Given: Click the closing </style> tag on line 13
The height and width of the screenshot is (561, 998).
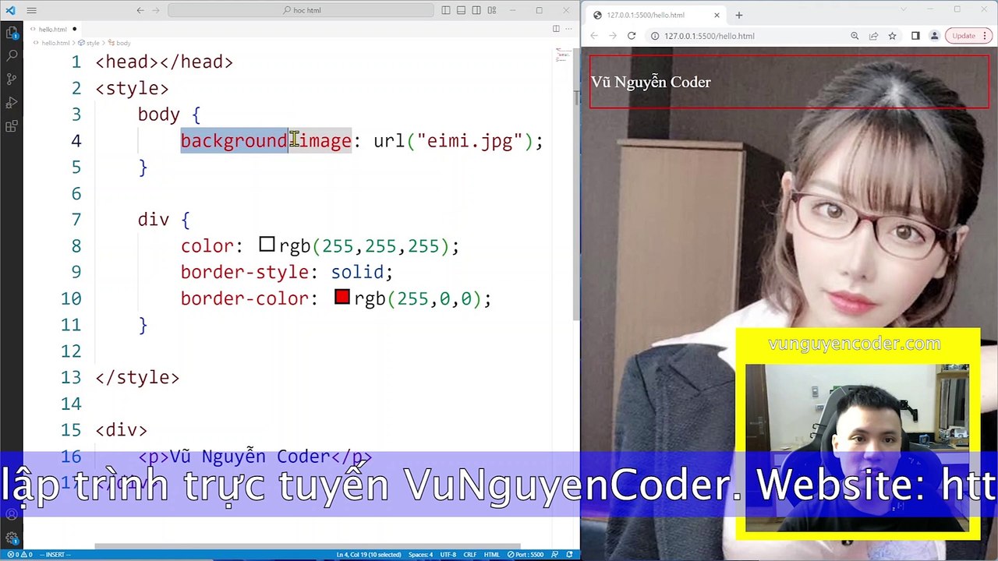Looking at the screenshot, I should [137, 377].
